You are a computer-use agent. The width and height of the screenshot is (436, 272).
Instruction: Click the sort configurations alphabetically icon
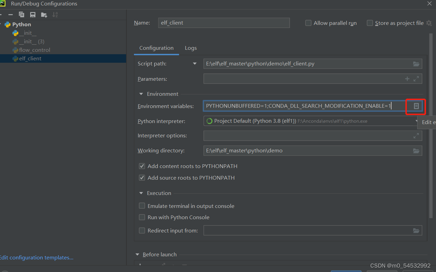tap(55, 15)
